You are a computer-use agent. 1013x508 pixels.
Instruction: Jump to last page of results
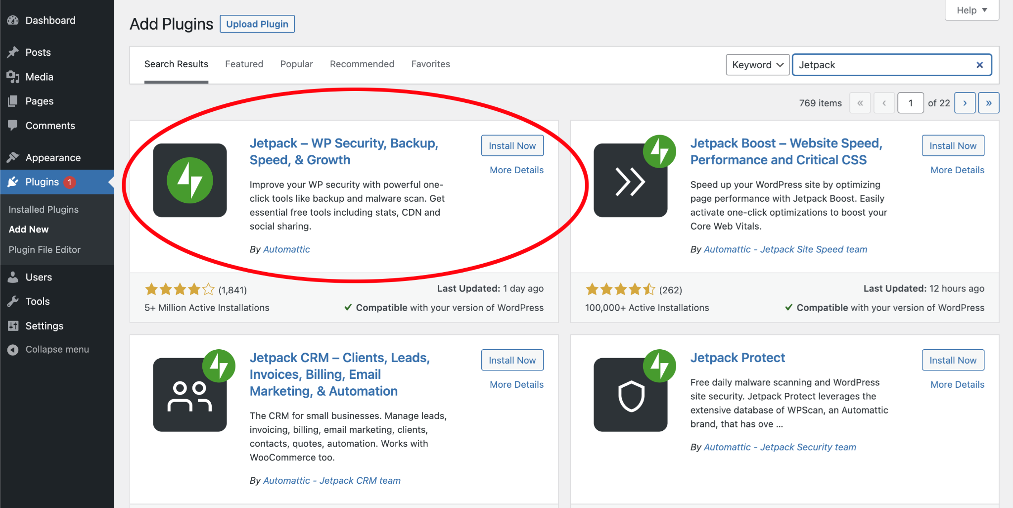click(989, 103)
